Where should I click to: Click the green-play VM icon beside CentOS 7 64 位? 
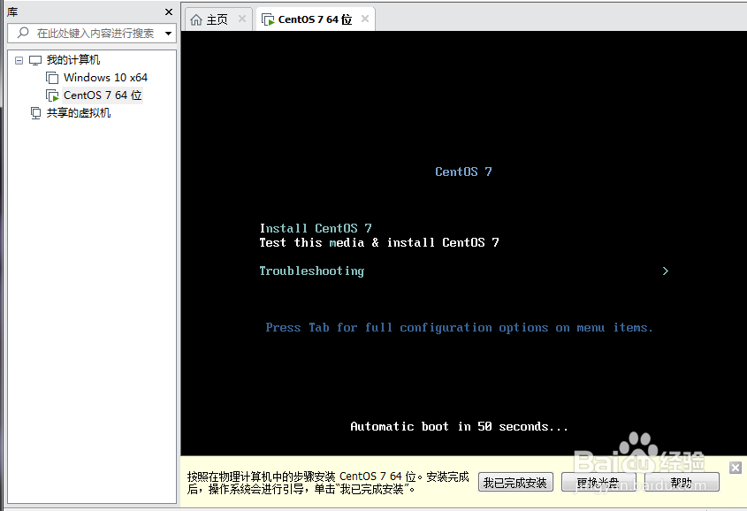(52, 95)
